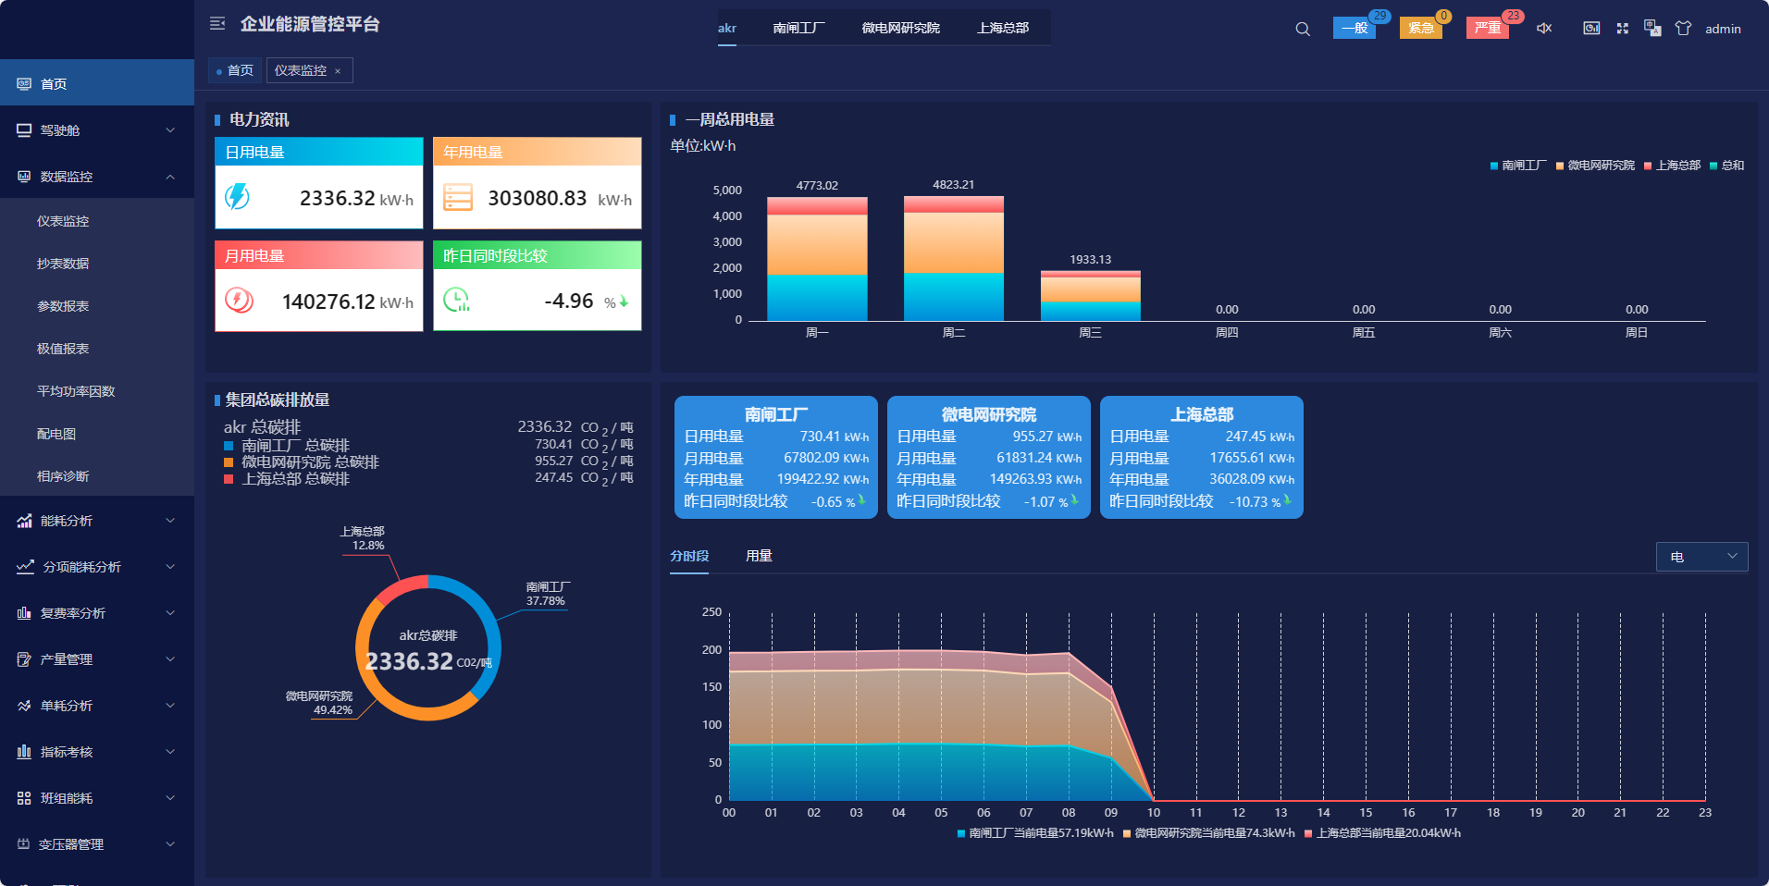The height and width of the screenshot is (886, 1769).
Task: Toggle 上海总部当前电量 legend in area chart
Action: 1382,833
